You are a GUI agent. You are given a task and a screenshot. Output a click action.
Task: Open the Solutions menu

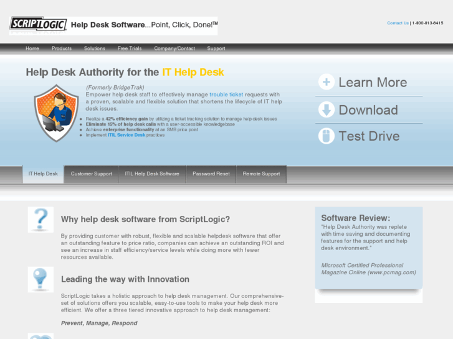coord(95,49)
